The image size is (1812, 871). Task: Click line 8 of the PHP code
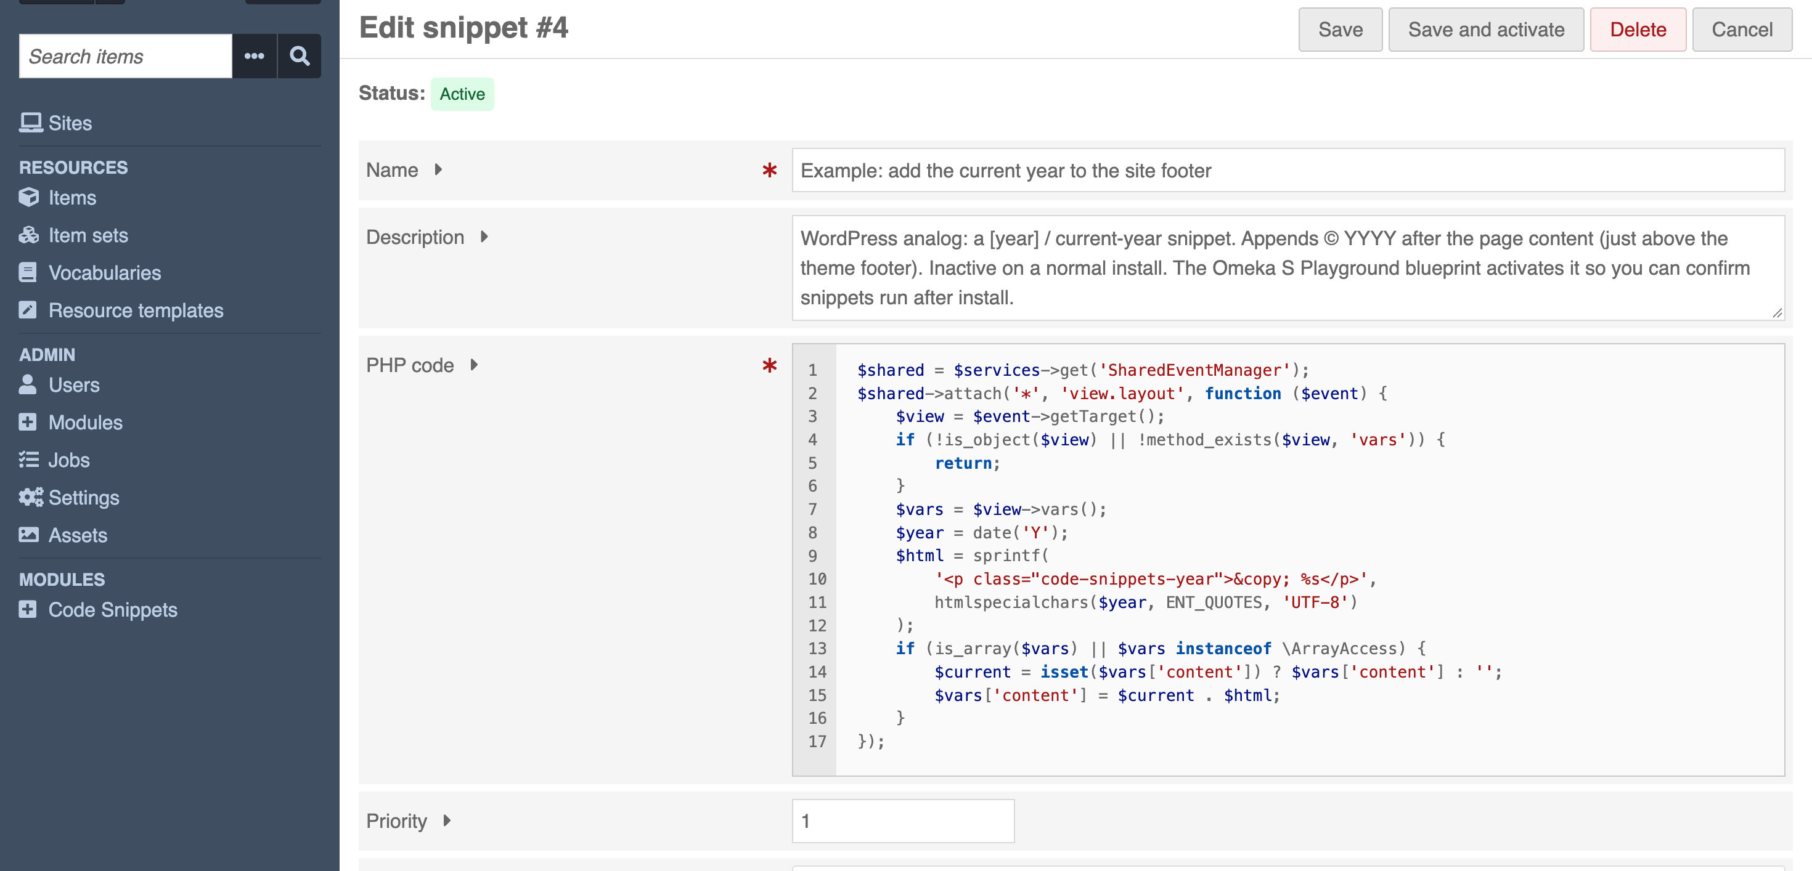[x=982, y=532]
